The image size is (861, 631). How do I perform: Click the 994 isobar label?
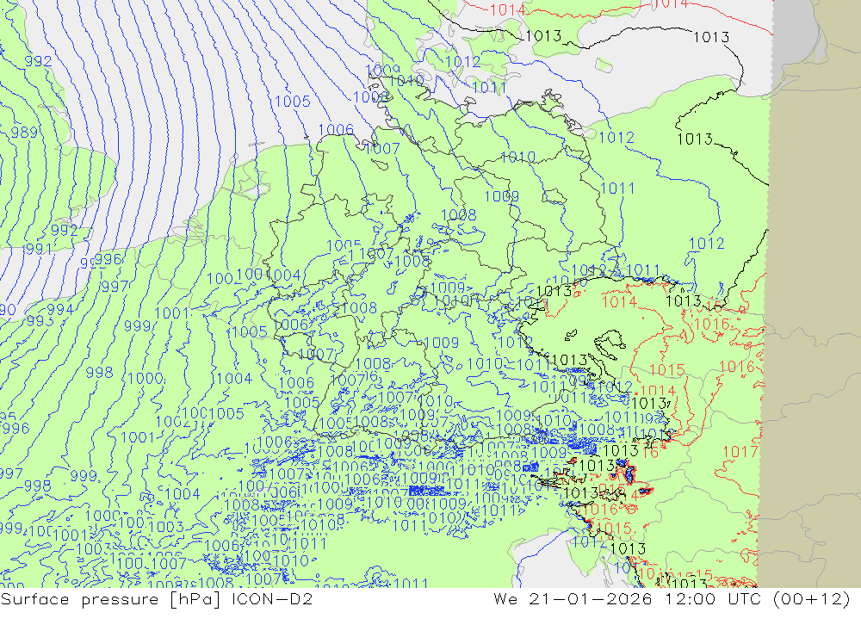click(x=60, y=309)
